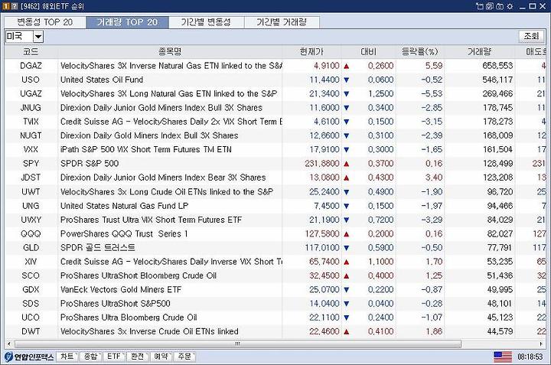Screen dimensions: 551x365
Task: Click the red up arrow in the SPY row
Action: pyautogui.click(x=347, y=164)
